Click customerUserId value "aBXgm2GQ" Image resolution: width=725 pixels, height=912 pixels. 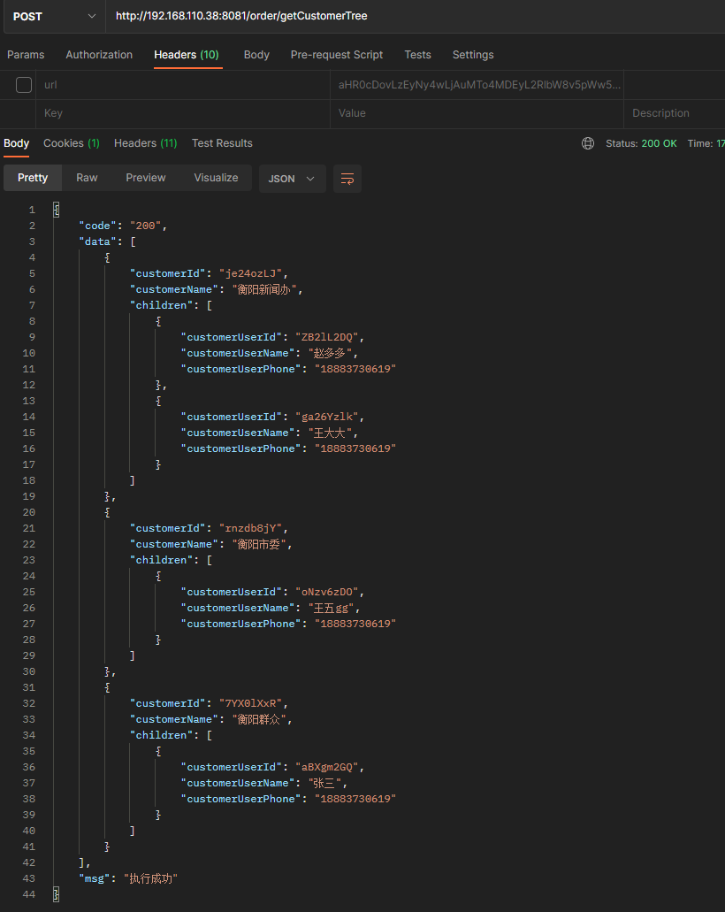pos(327,767)
